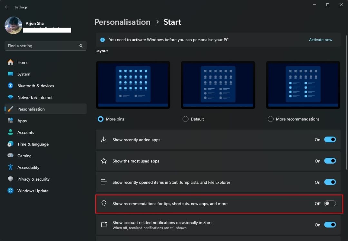The image size is (348, 241).
Task: Select the Gaming settings icon
Action: [10, 156]
